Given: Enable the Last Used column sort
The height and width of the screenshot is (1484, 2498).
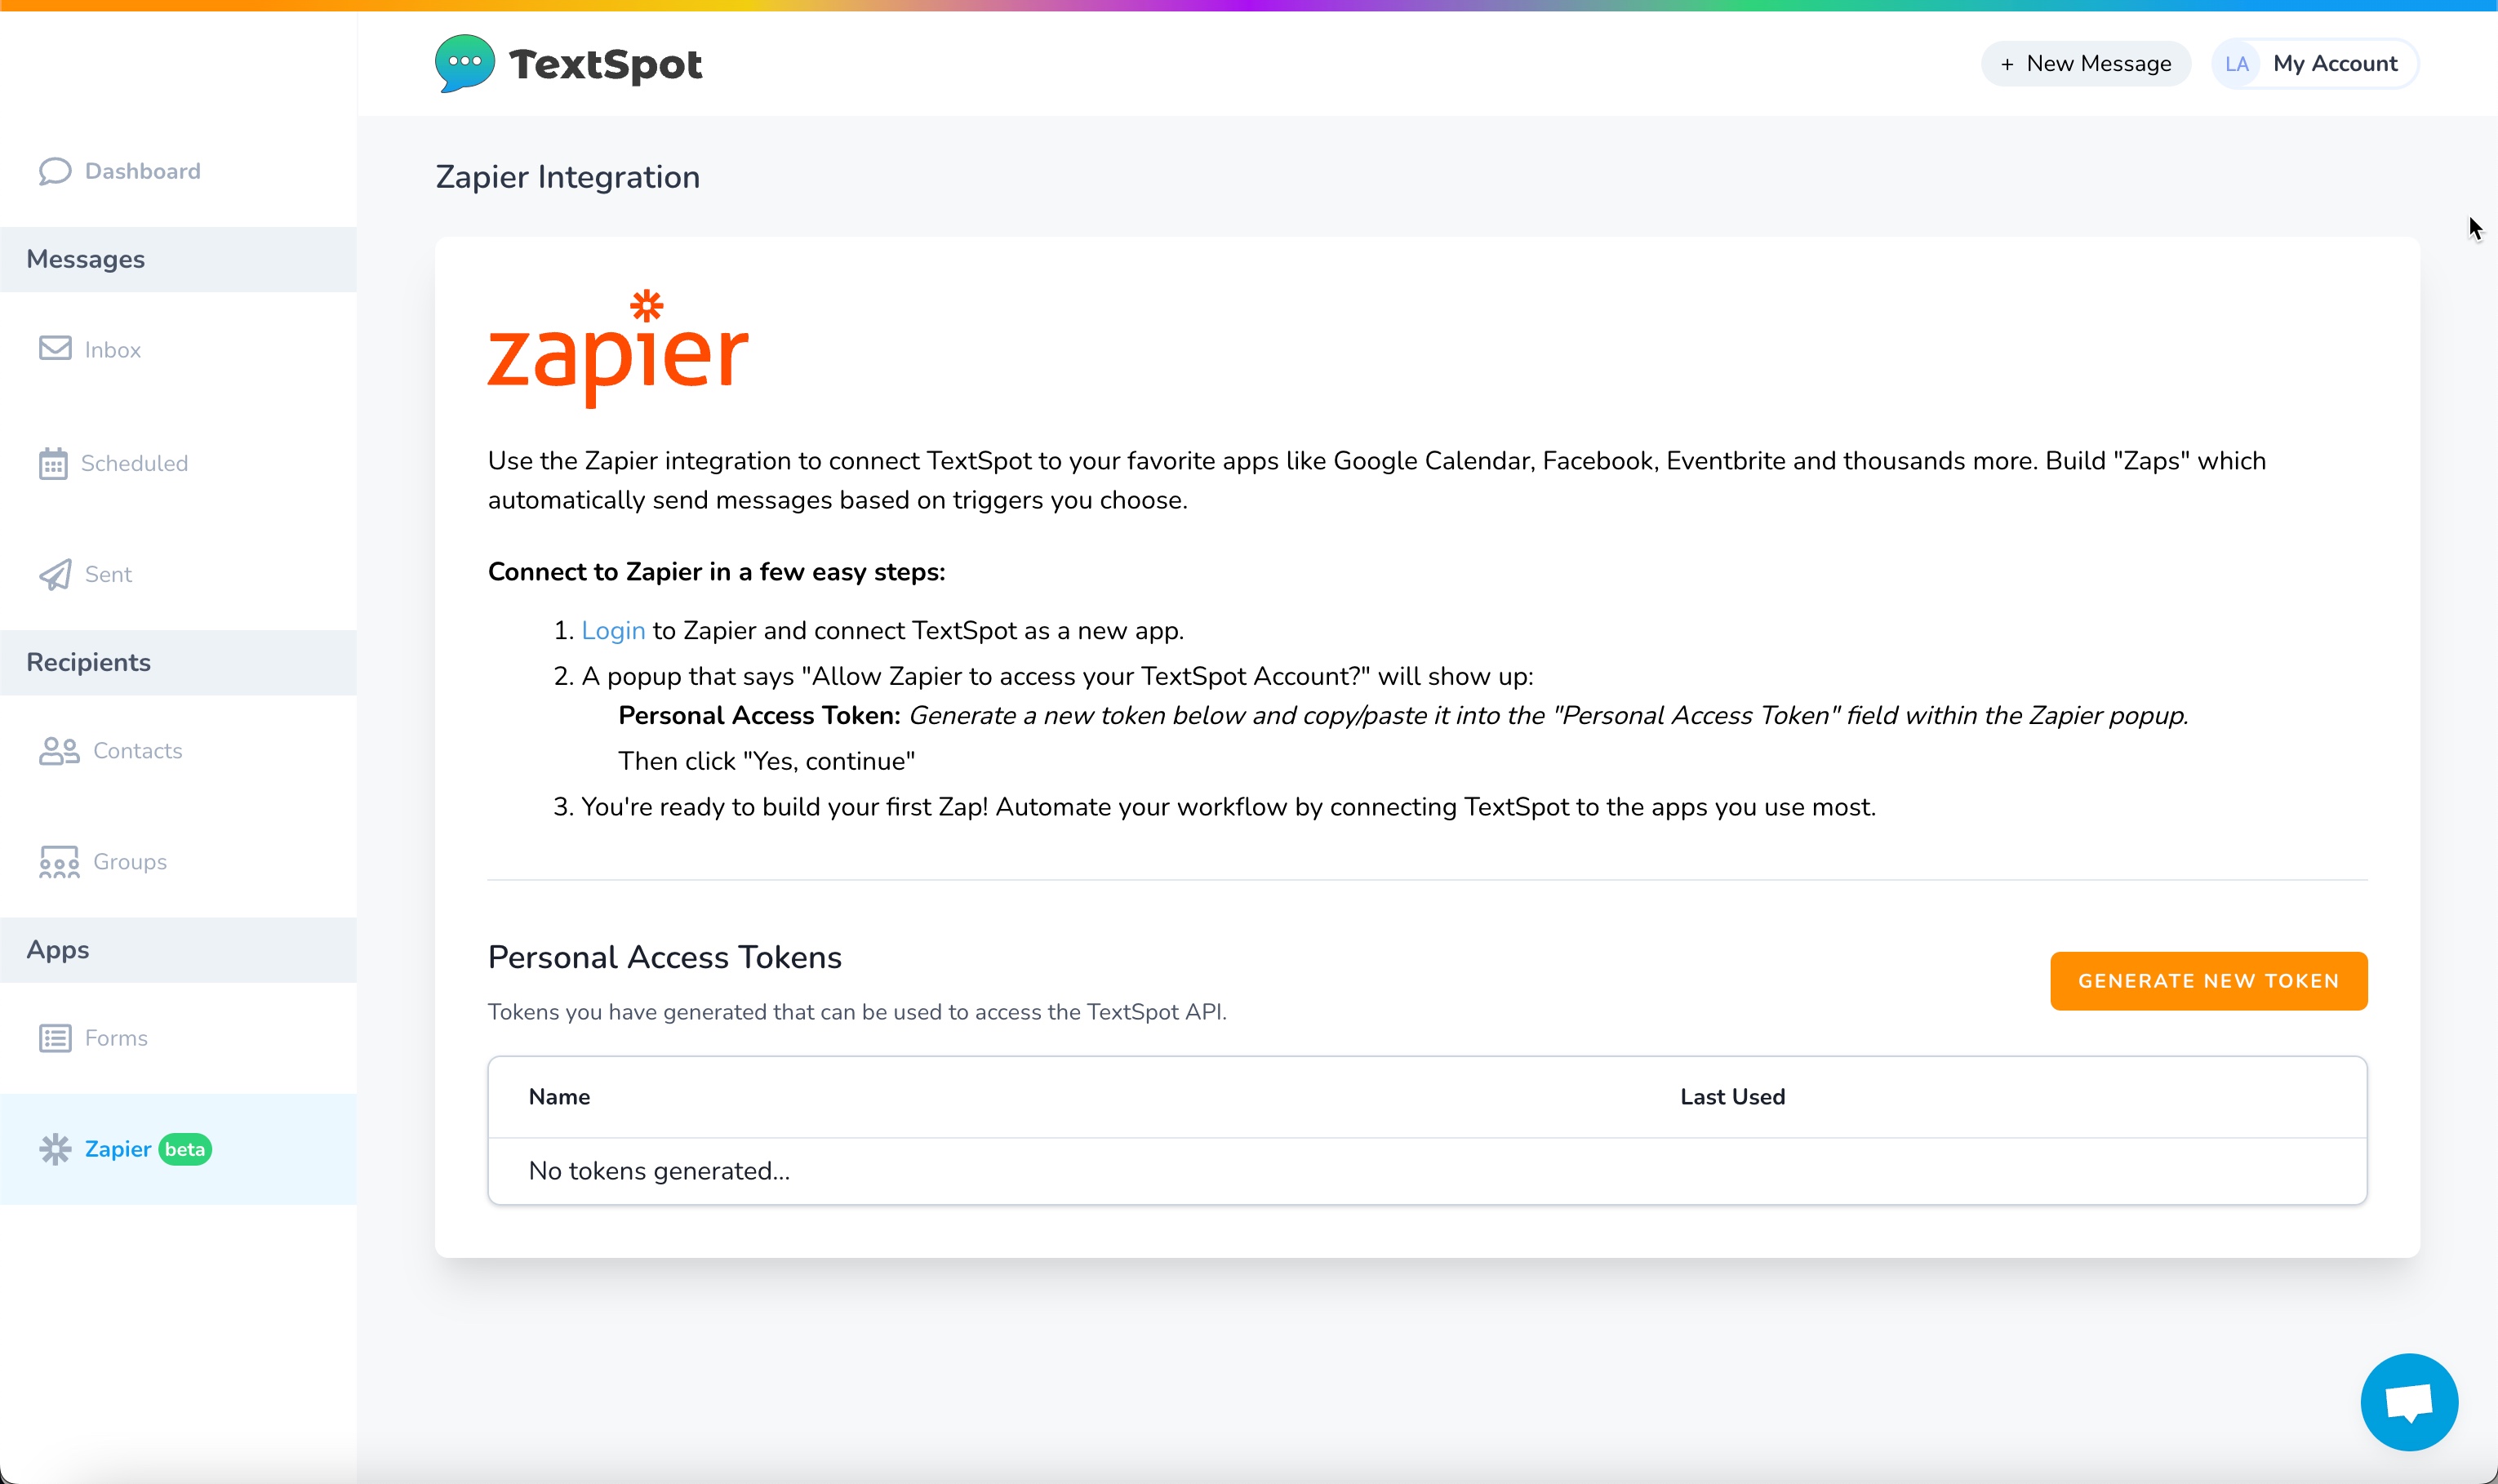Looking at the screenshot, I should pos(1731,1095).
